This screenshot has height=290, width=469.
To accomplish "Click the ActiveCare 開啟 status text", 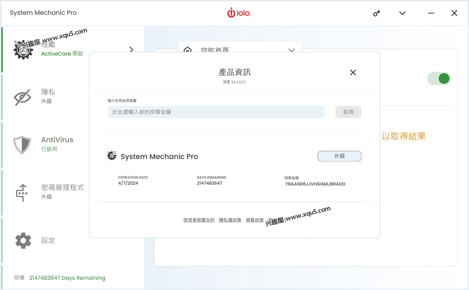I will [62, 54].
